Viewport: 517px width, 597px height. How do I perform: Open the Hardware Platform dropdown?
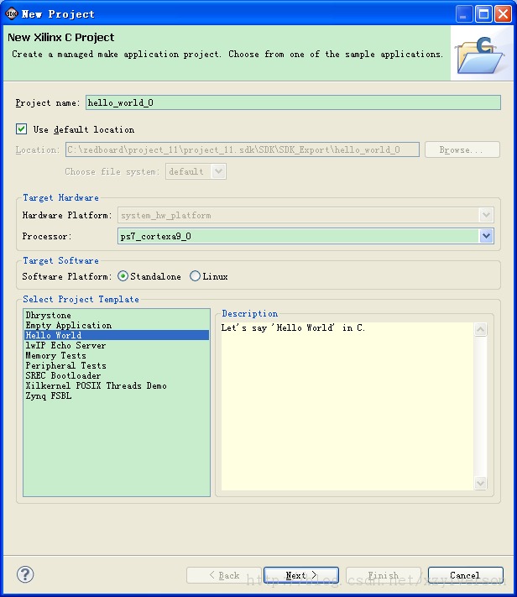486,215
